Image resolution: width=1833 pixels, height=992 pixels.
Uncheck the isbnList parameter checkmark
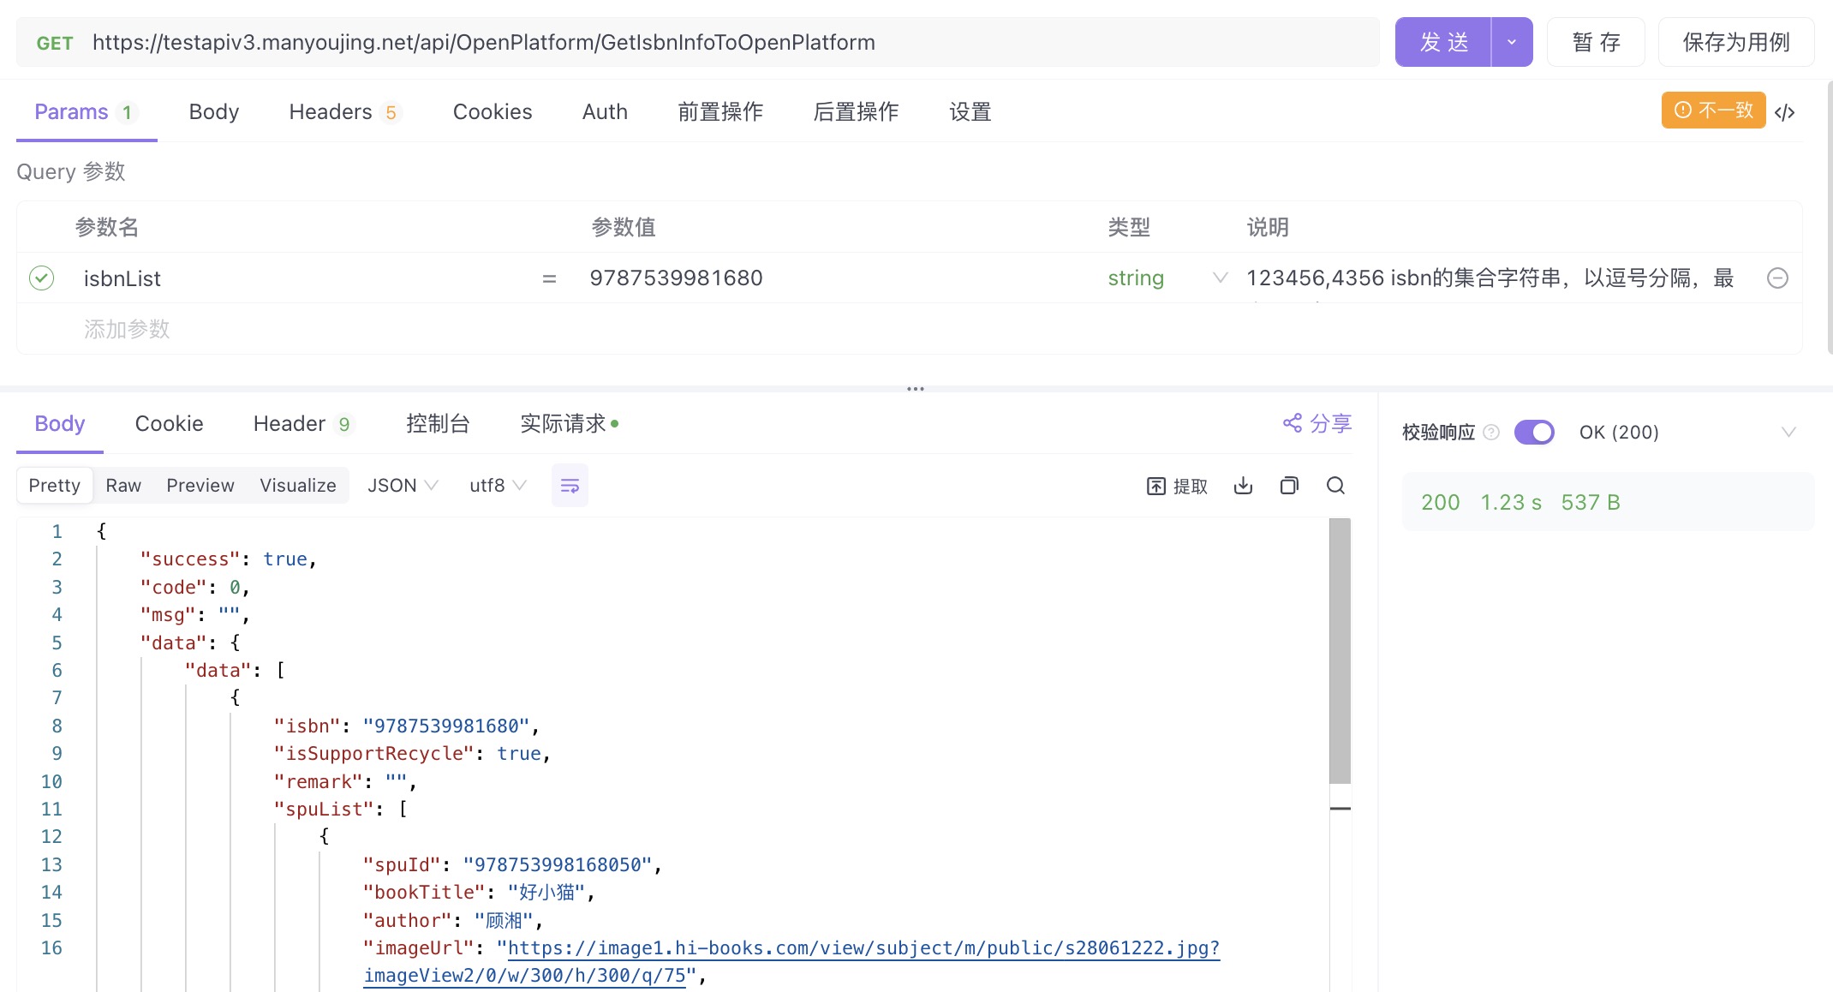tap(41, 278)
